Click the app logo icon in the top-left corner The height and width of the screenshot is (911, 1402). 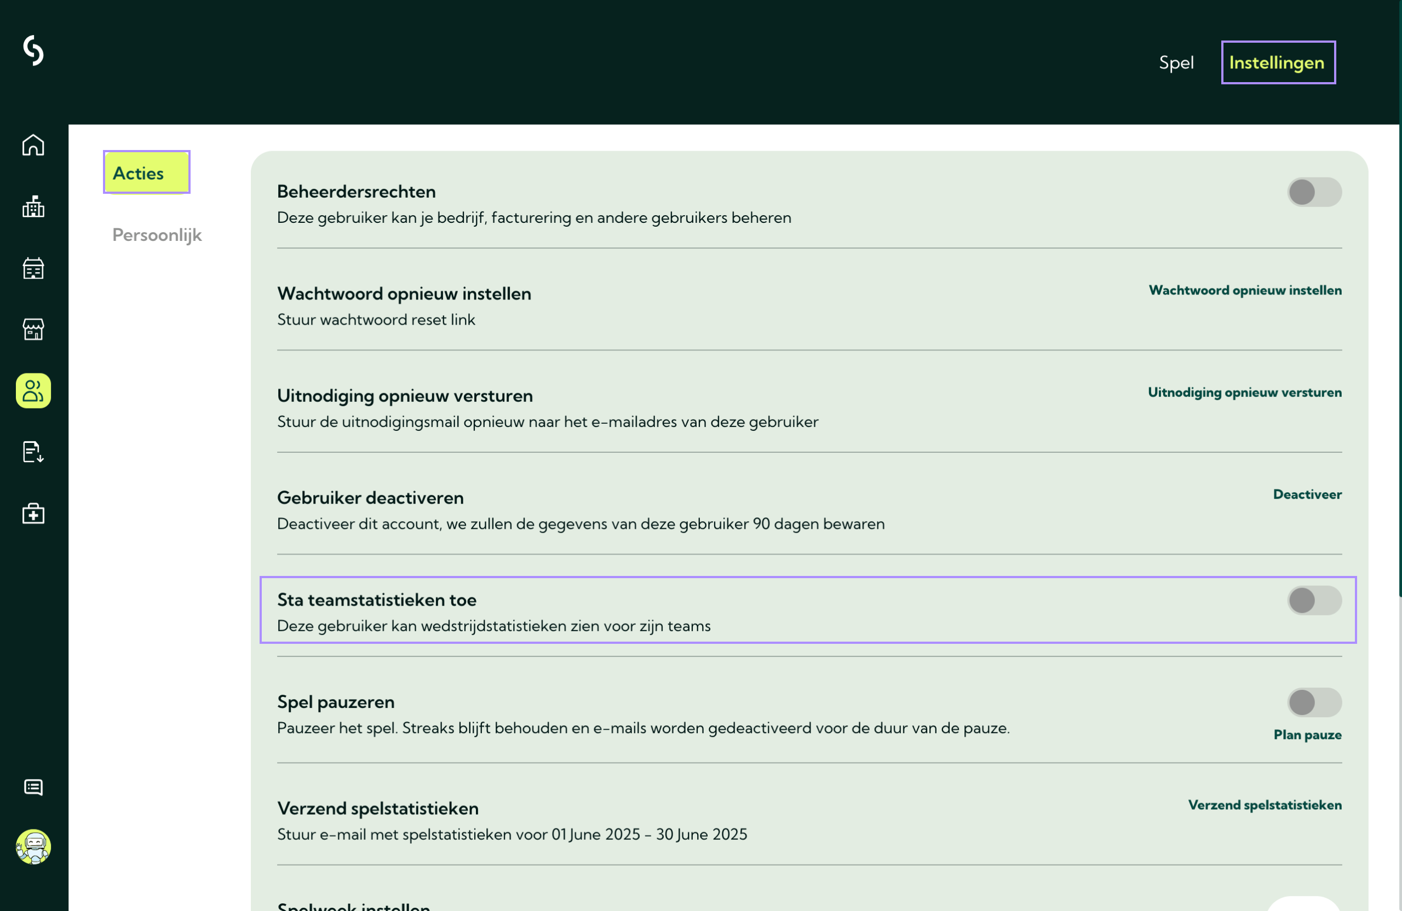pyautogui.click(x=33, y=51)
